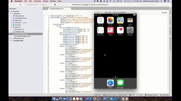181x101 pixels.
Task: Open the Document Outline side panel
Action: coord(170,44)
